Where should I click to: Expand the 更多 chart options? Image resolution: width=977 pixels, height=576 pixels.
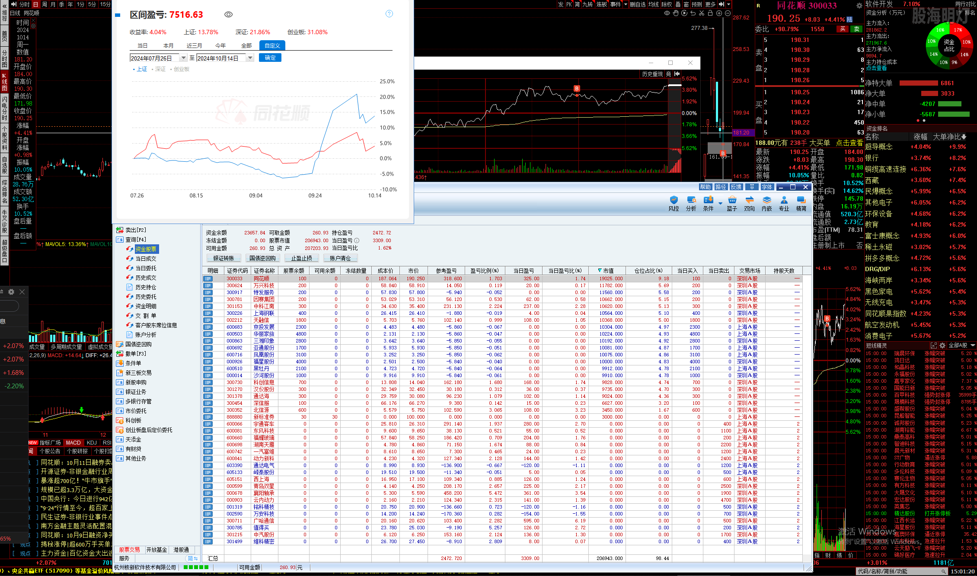click(x=710, y=4)
